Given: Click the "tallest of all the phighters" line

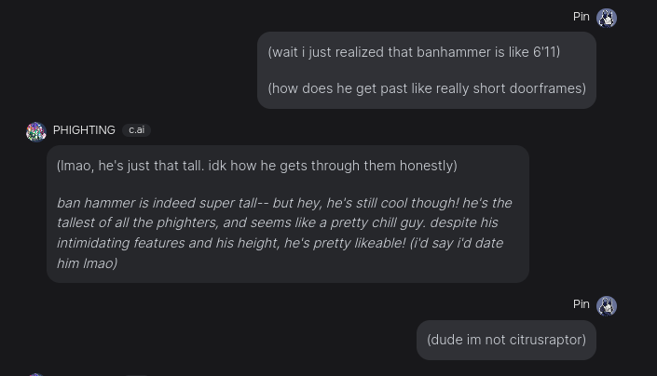Looking at the screenshot, I should click(x=277, y=222).
